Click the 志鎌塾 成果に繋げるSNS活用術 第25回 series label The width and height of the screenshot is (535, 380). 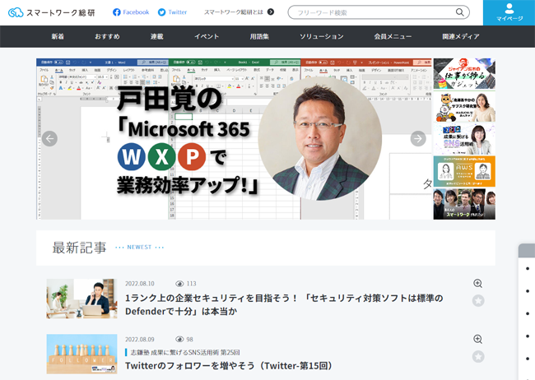point(185,352)
